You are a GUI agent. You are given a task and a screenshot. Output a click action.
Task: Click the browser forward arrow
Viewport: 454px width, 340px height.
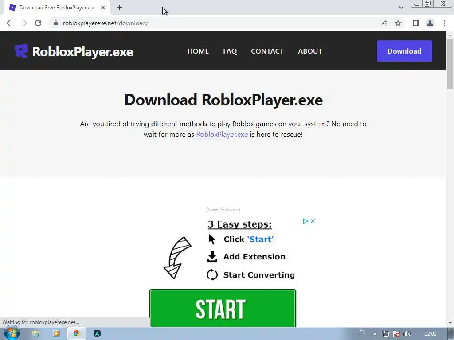(24, 23)
